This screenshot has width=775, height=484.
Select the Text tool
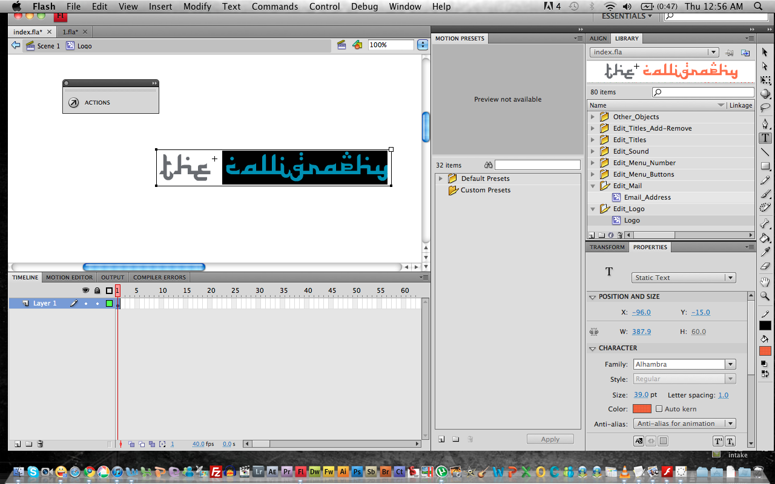[765, 137]
